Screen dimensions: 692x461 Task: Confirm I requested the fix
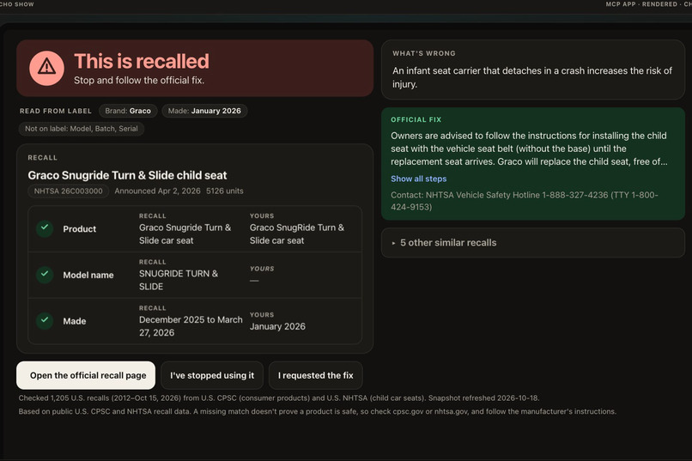pyautogui.click(x=316, y=375)
